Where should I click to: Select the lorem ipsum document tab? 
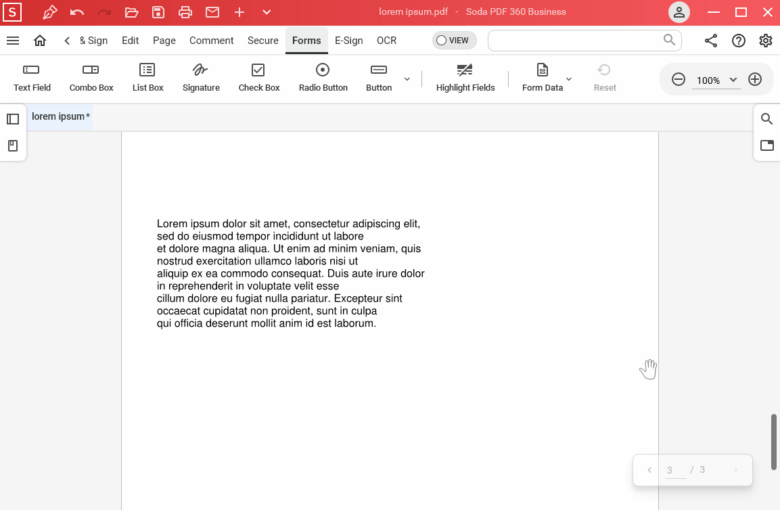60,117
